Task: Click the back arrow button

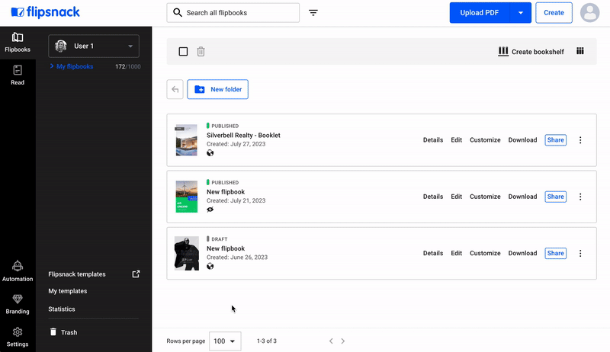Action: [x=175, y=89]
